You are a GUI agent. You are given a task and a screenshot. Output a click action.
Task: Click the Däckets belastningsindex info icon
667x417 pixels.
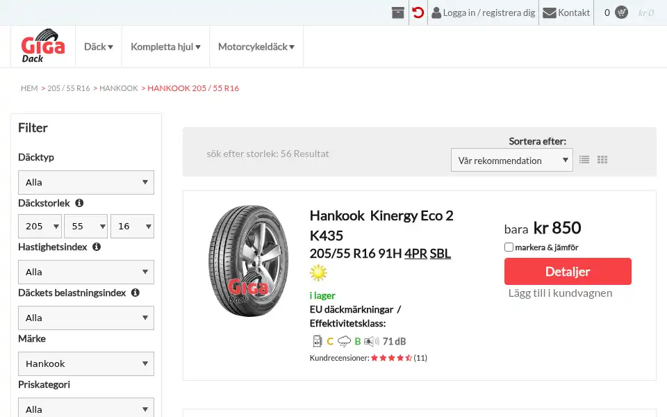click(135, 293)
